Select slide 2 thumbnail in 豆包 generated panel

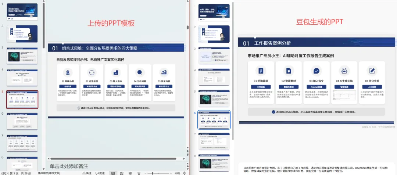click(214, 34)
